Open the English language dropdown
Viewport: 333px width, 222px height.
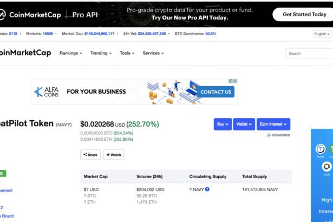(322, 34)
